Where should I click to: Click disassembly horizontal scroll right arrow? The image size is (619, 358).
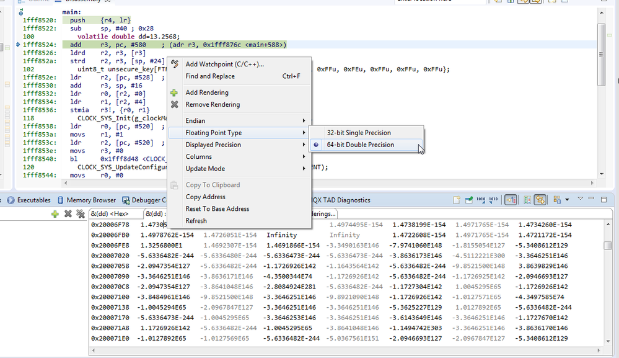(x=592, y=183)
